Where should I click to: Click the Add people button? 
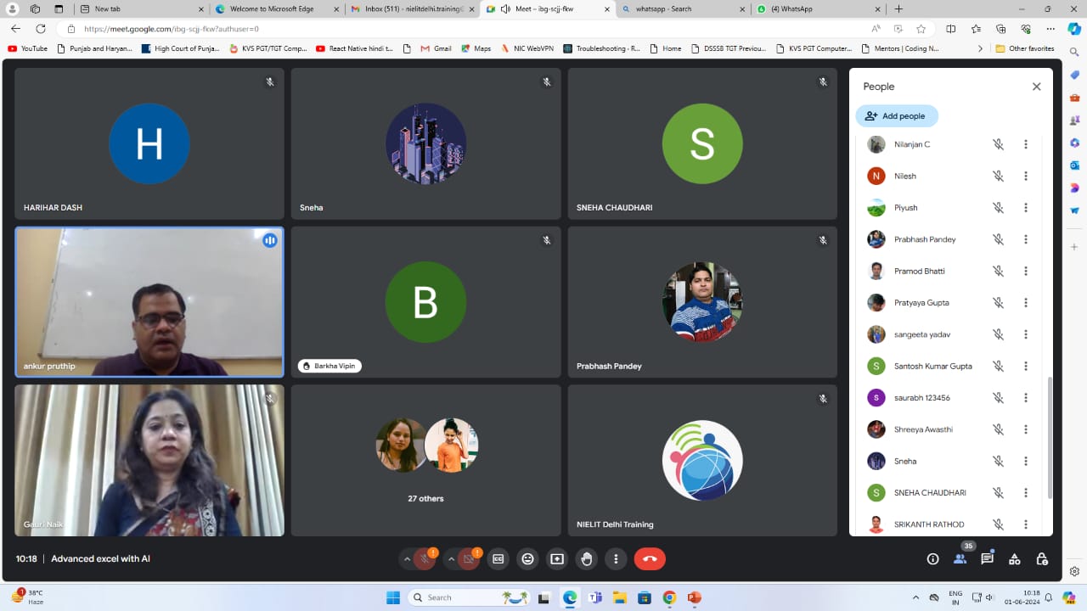(896, 116)
